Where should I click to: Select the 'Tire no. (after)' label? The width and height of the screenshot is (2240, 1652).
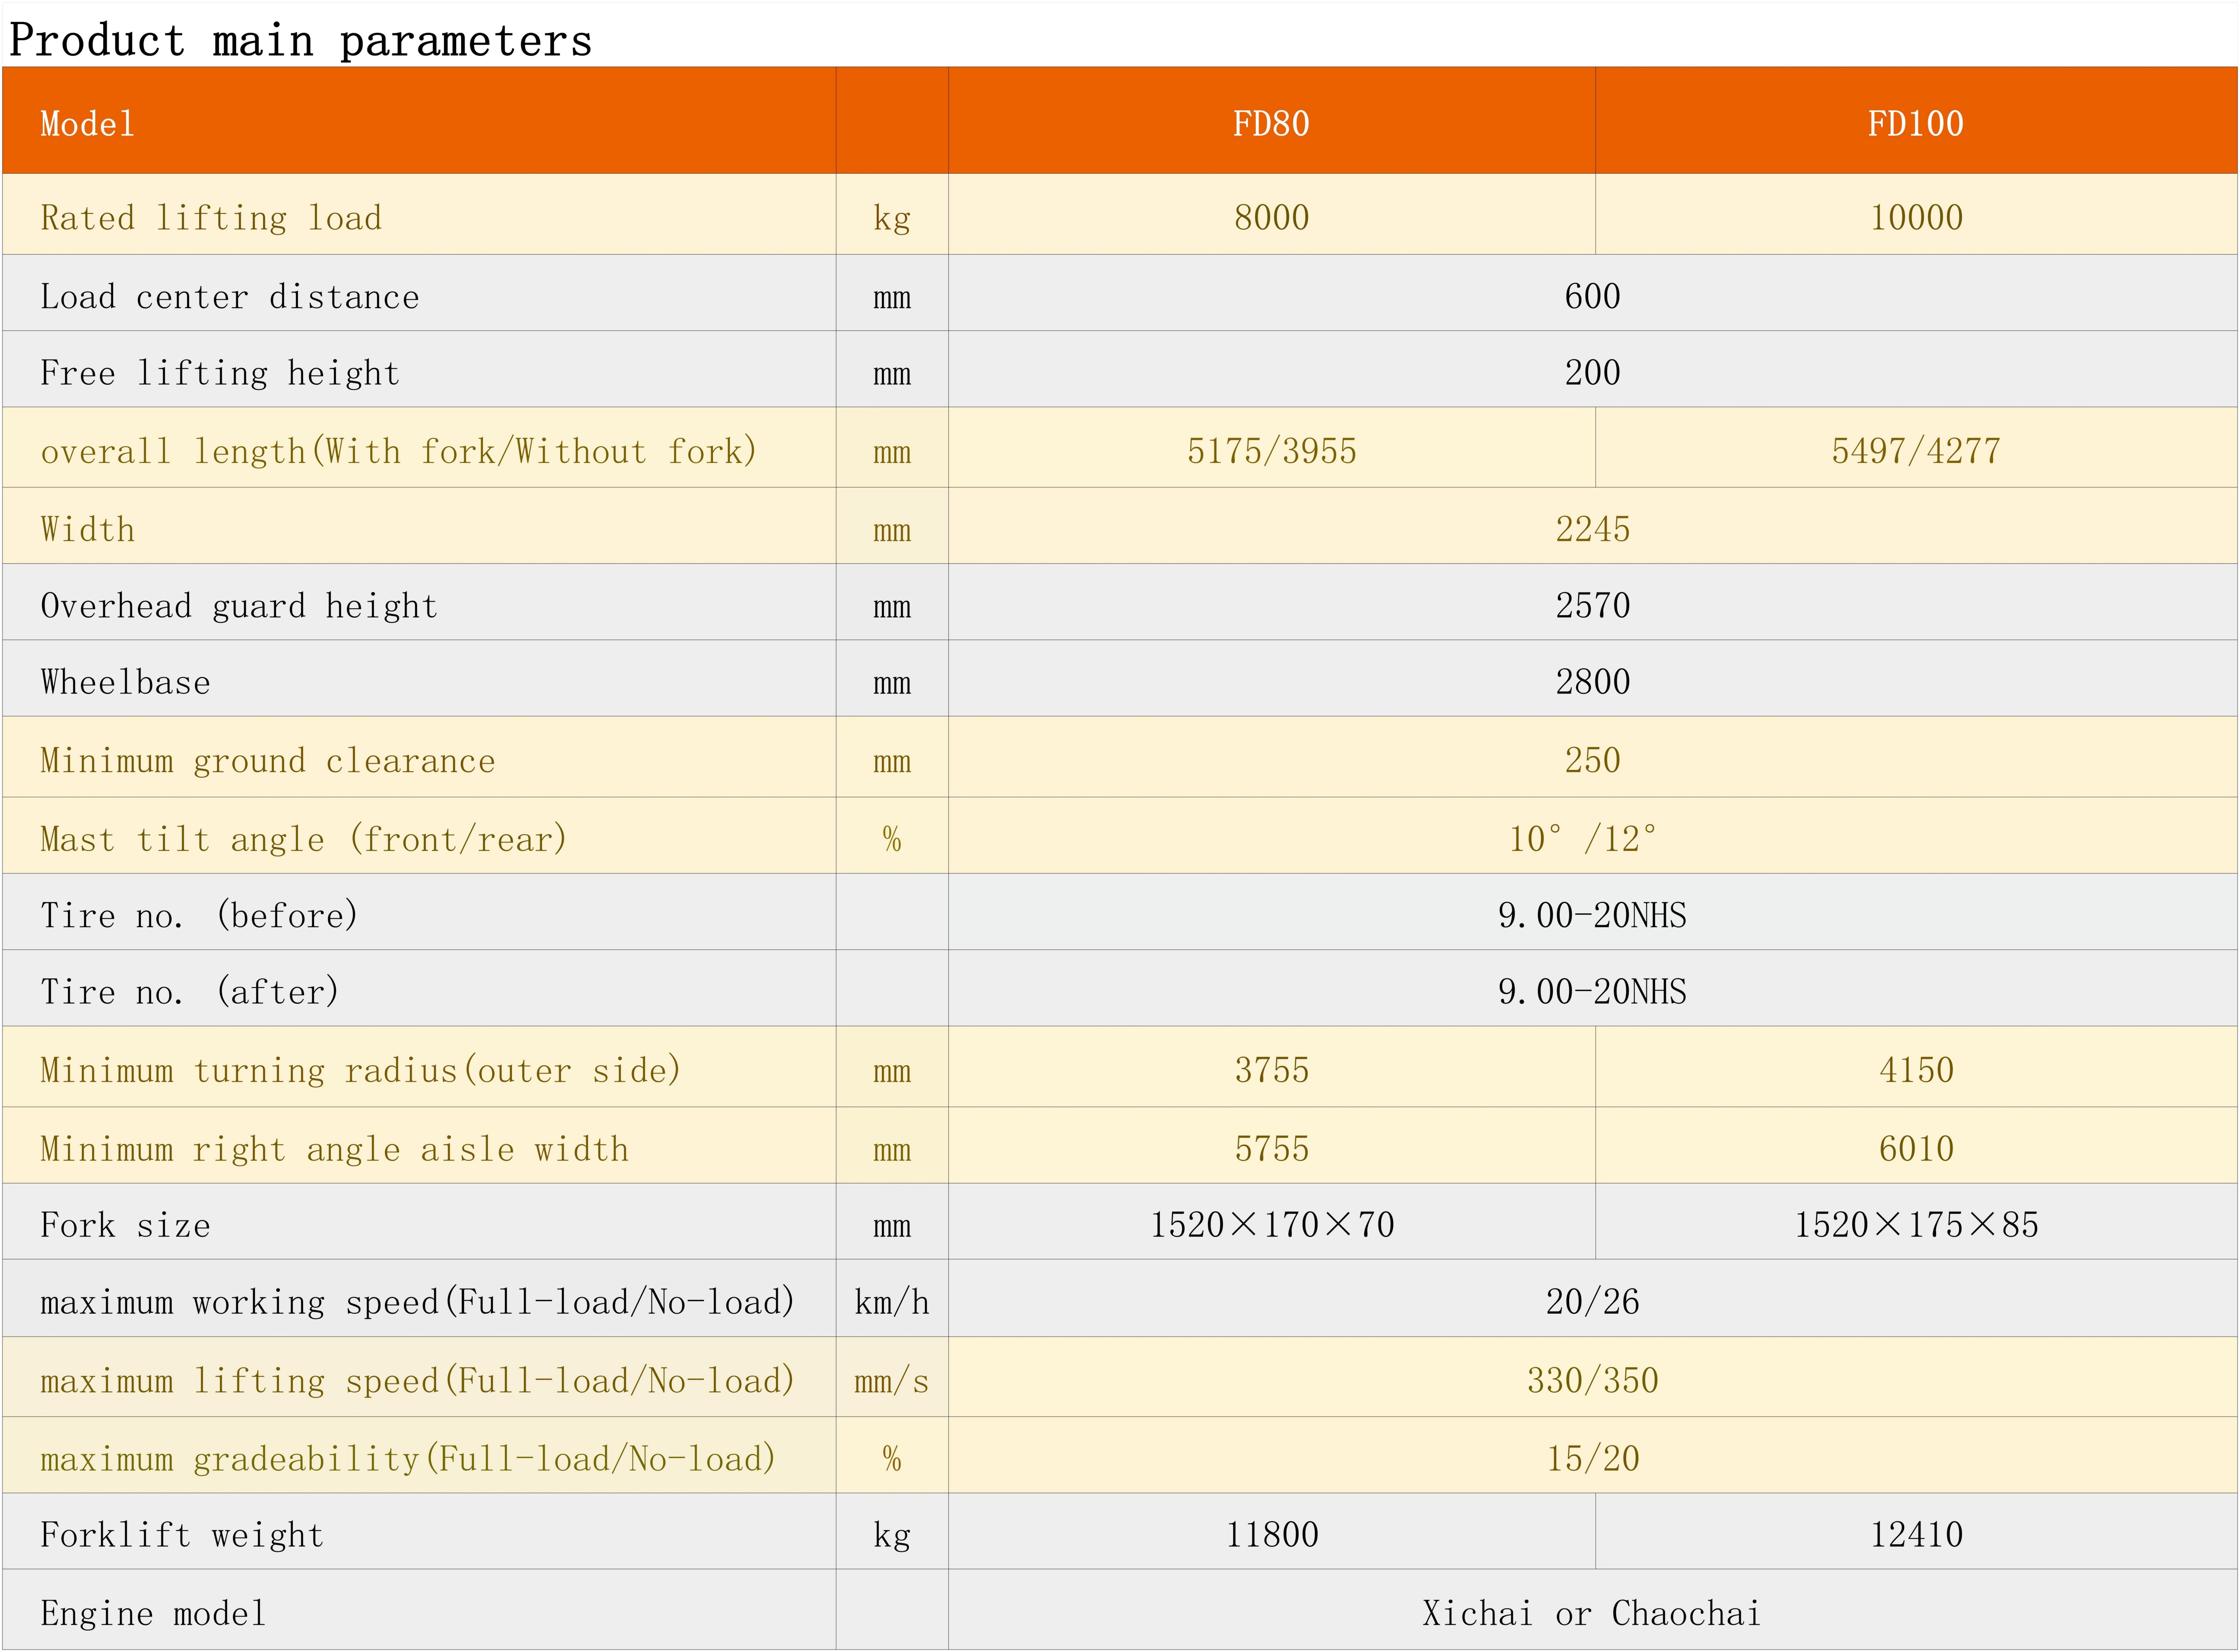190,992
